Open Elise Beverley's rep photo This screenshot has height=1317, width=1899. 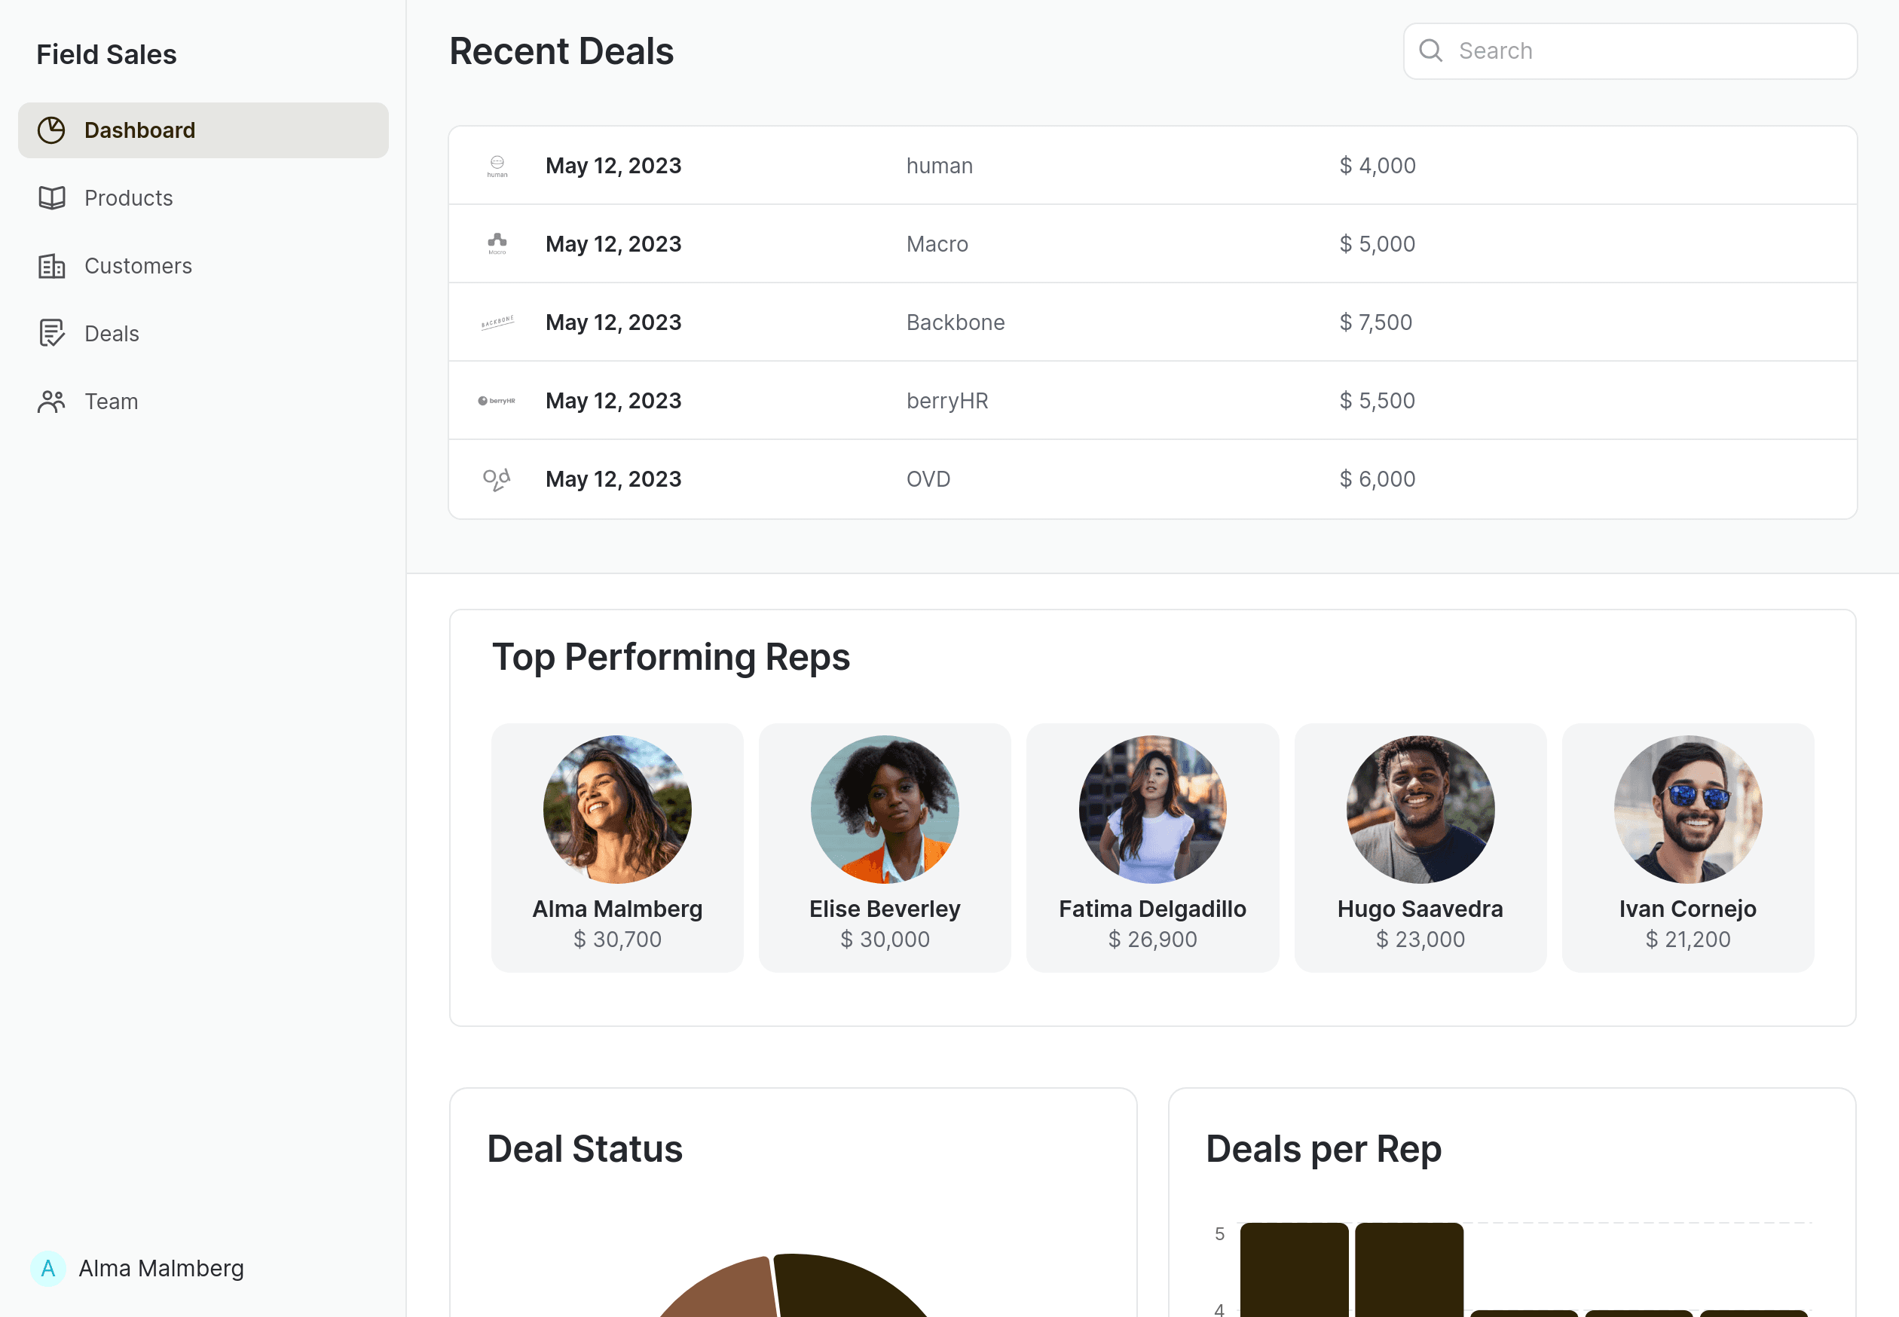click(885, 809)
